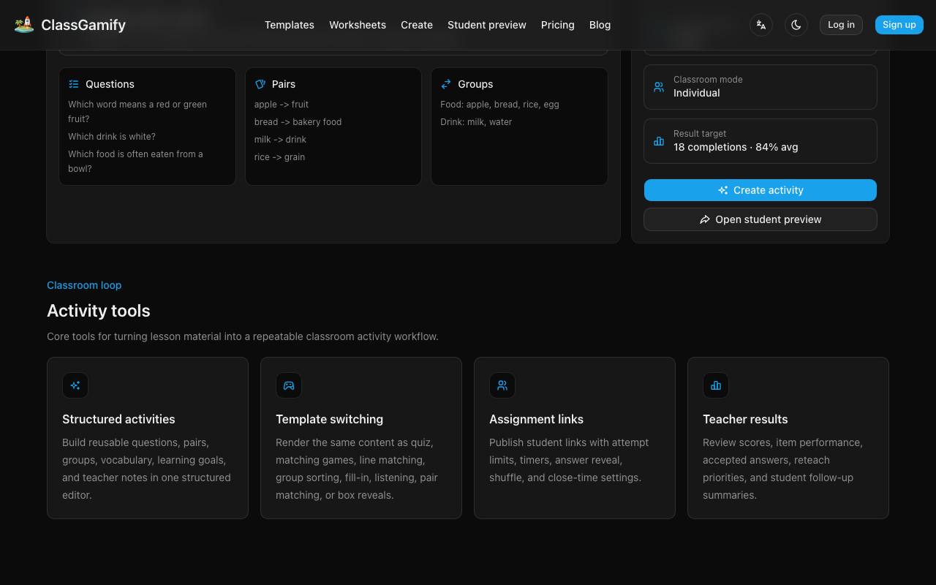Open the Templates menu item
Image resolution: width=936 pixels, height=585 pixels.
click(290, 25)
